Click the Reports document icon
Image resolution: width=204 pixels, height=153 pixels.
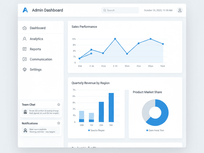[24, 49]
